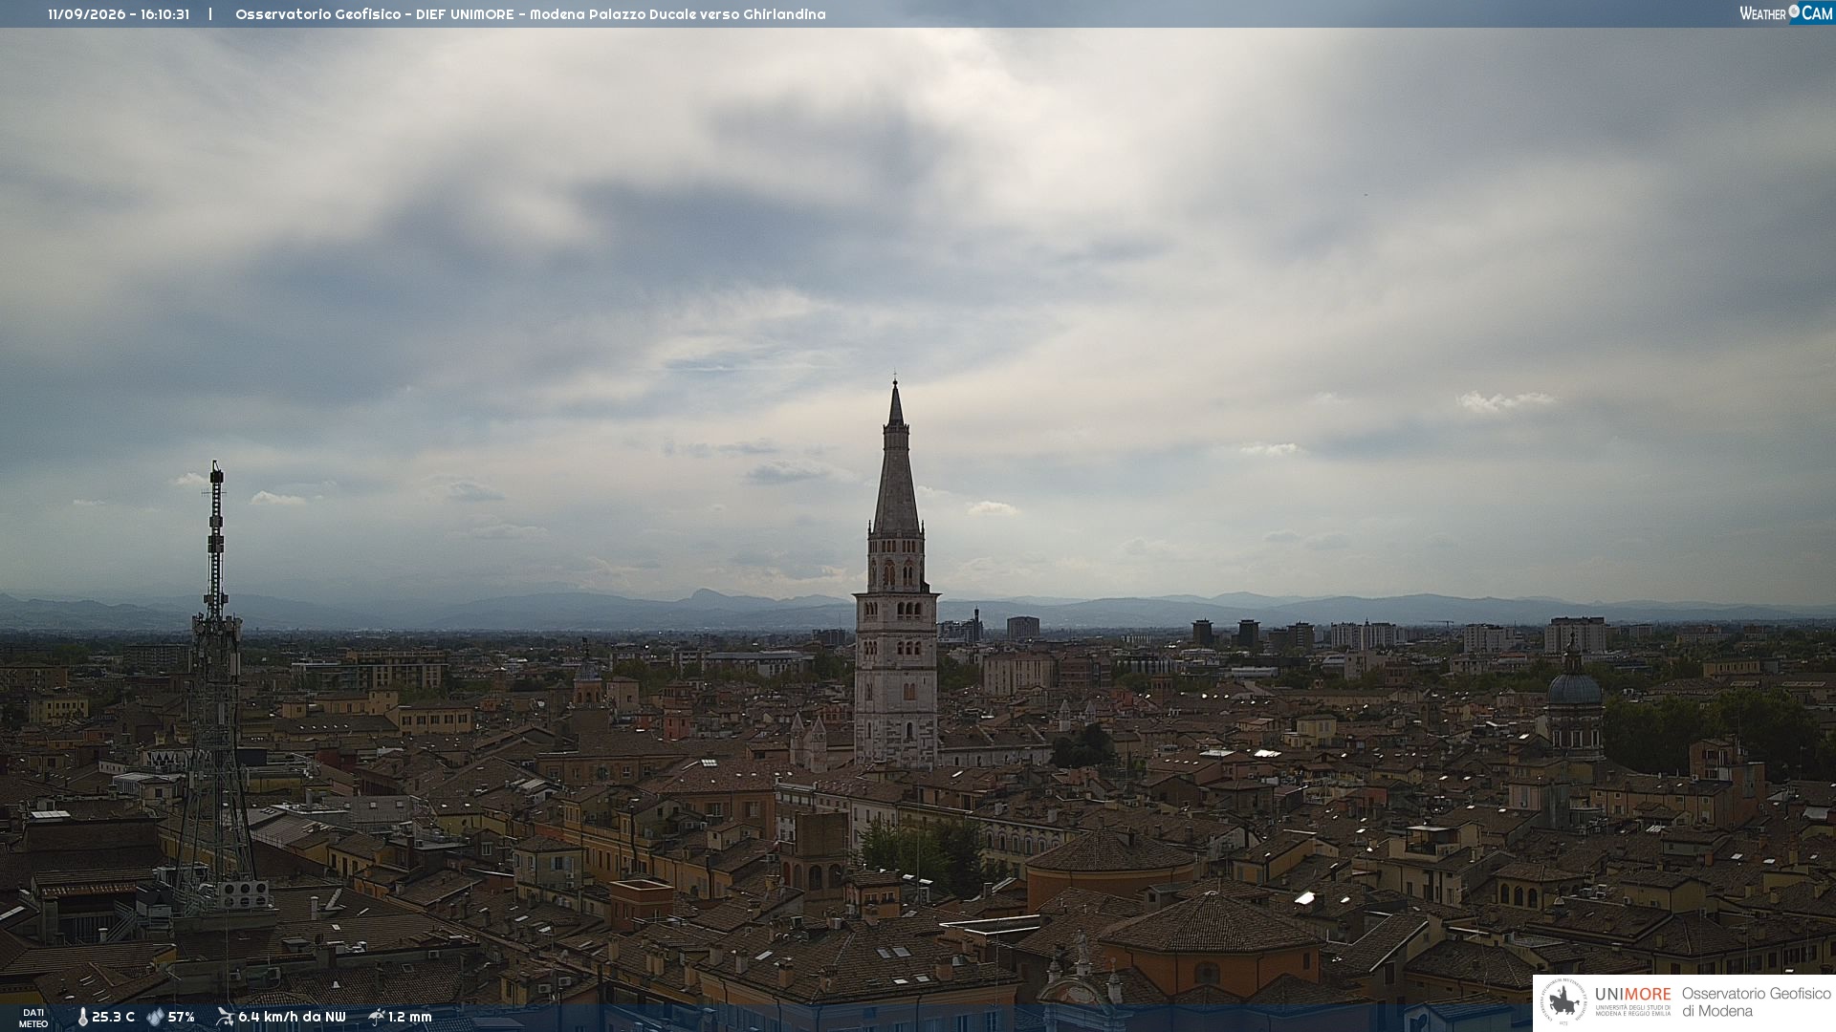Open the WeatherCam logo link
Viewport: 1836px width, 1032px height.
pos(1786,12)
